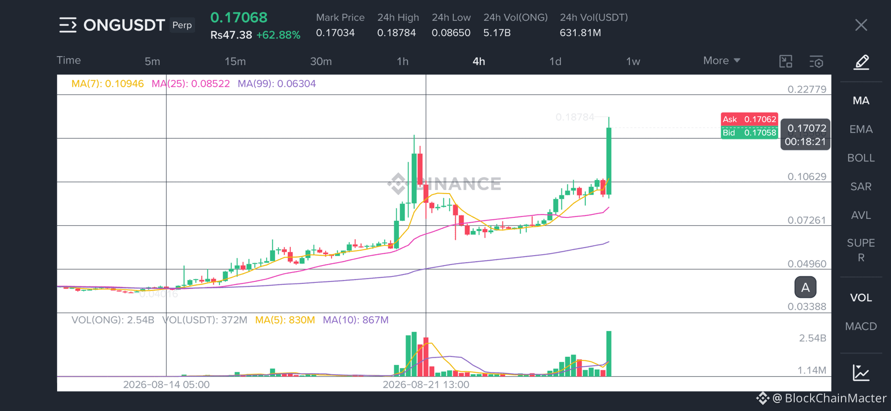Expand the More timeframes dropdown
The height and width of the screenshot is (411, 891).
pos(722,61)
